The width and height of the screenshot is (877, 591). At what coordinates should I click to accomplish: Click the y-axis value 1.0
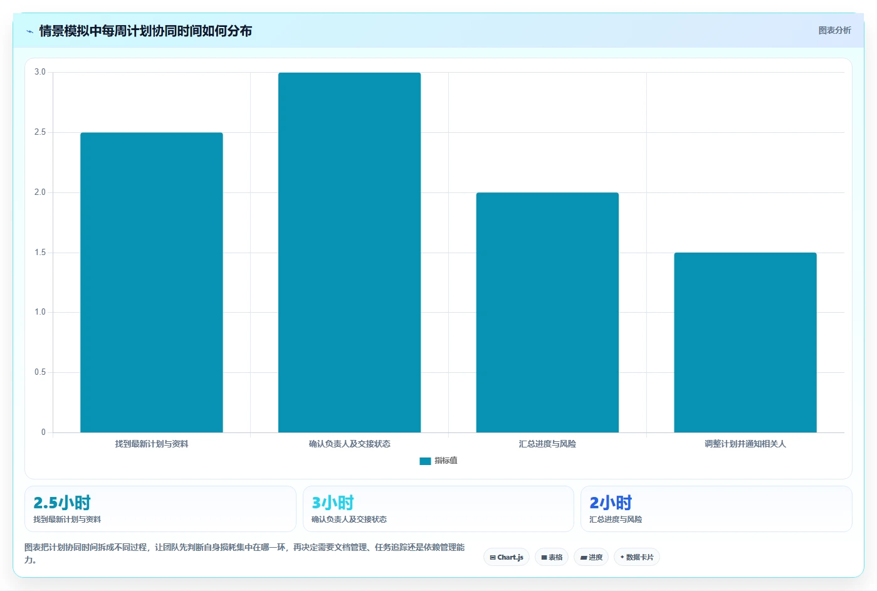(40, 312)
